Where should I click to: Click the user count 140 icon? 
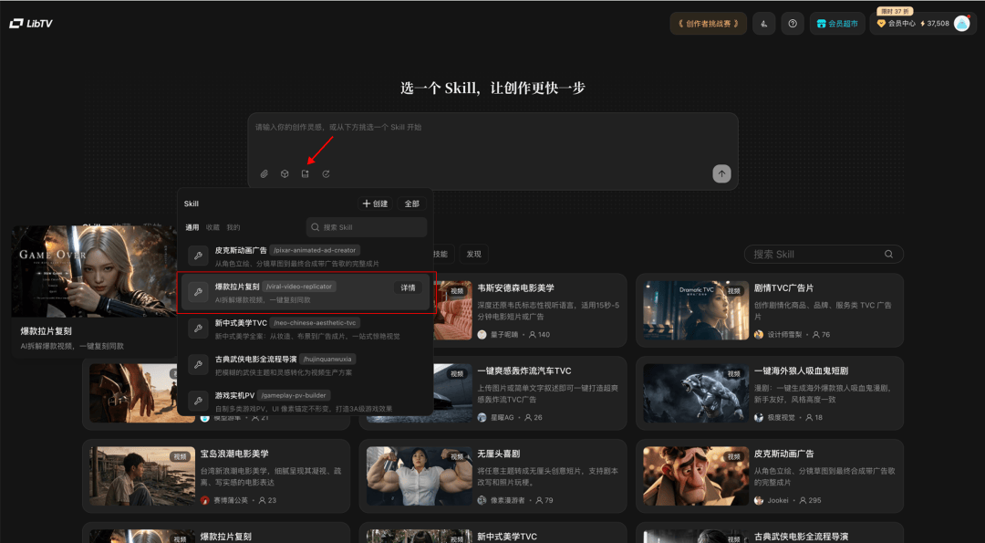pyautogui.click(x=532, y=335)
